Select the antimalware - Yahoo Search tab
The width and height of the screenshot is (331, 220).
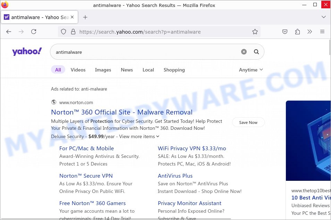[x=40, y=17]
